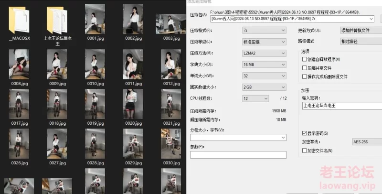Select thumbnail 0018.jpg

(x=57, y=104)
